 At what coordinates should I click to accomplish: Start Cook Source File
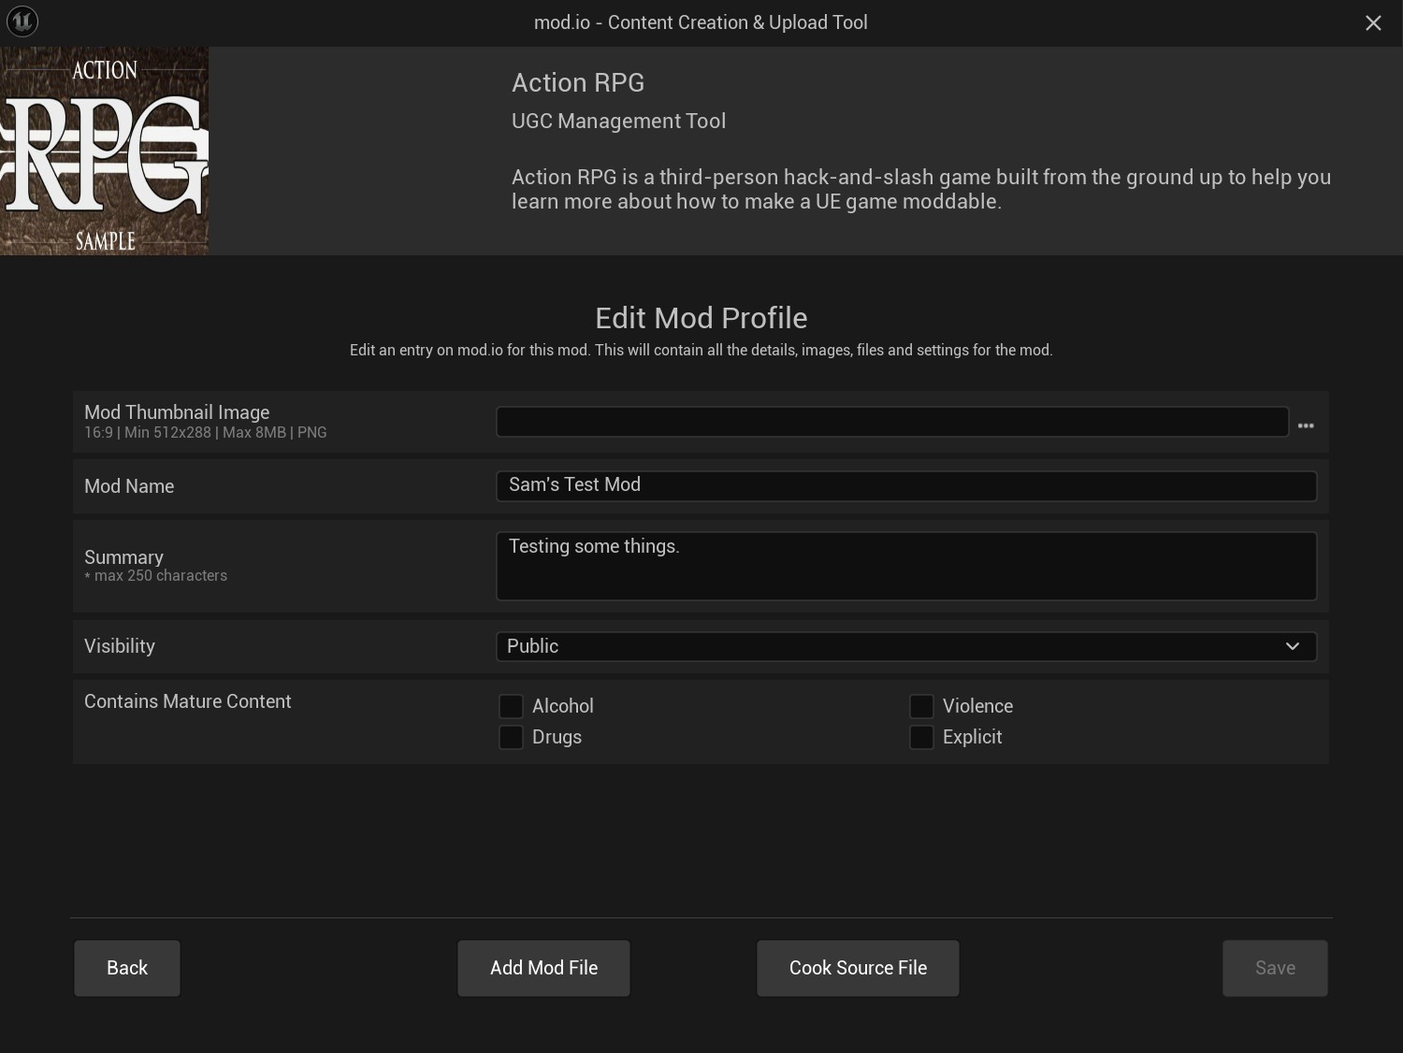click(858, 968)
